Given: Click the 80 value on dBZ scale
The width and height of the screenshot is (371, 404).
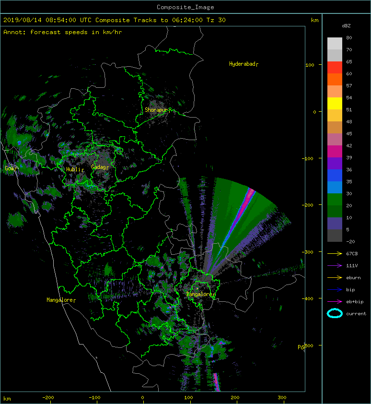Looking at the screenshot, I should (349, 37).
